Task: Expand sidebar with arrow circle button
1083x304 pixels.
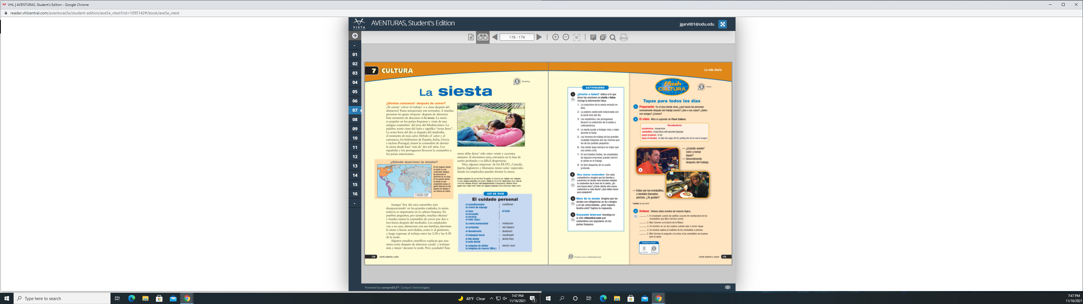Action: coord(355,36)
